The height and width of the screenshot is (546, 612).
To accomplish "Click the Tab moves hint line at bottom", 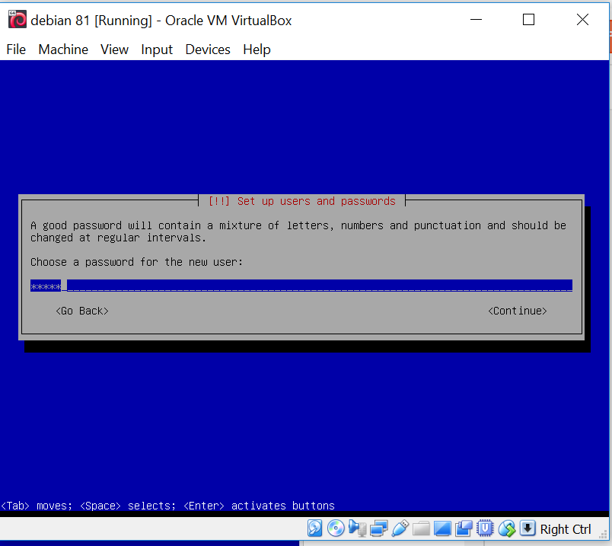I will (x=167, y=506).
